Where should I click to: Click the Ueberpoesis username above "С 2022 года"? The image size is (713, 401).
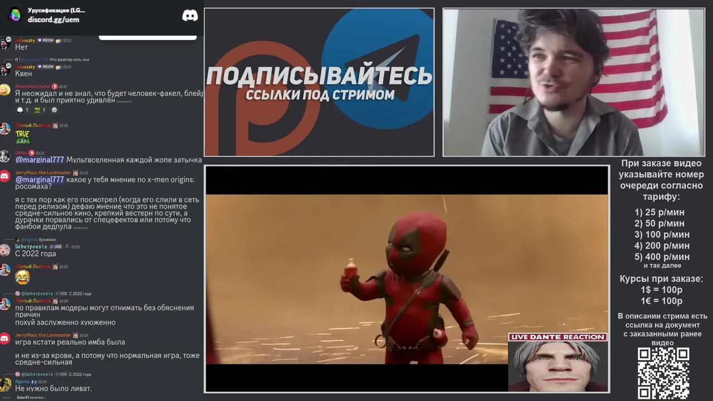pyautogui.click(x=31, y=247)
